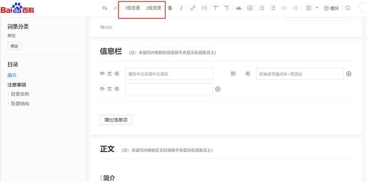Screen dimensions: 367x182
Task: Click the search magnifier icon
Action: point(348,8)
